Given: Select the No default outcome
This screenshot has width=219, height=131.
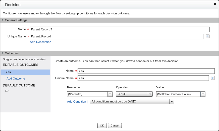Looking at the screenshot, I should [7, 91].
